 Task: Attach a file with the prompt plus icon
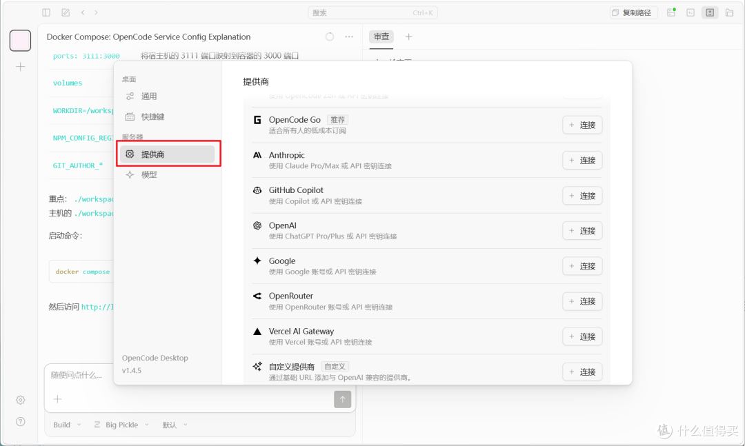click(57, 399)
